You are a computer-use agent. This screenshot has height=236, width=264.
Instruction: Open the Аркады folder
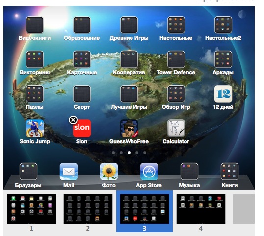pyautogui.click(x=223, y=59)
